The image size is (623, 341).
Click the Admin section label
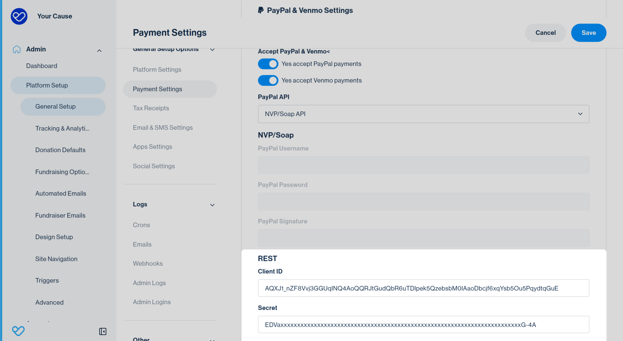tap(36, 49)
